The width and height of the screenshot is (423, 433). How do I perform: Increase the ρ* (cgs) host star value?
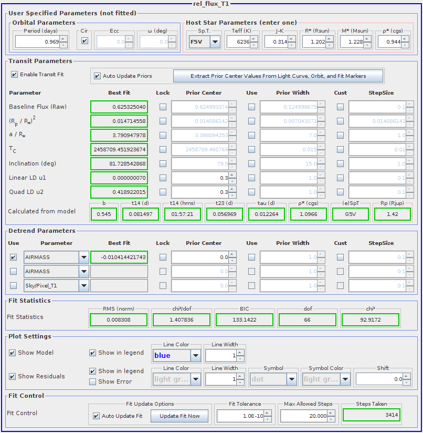[x=405, y=39]
